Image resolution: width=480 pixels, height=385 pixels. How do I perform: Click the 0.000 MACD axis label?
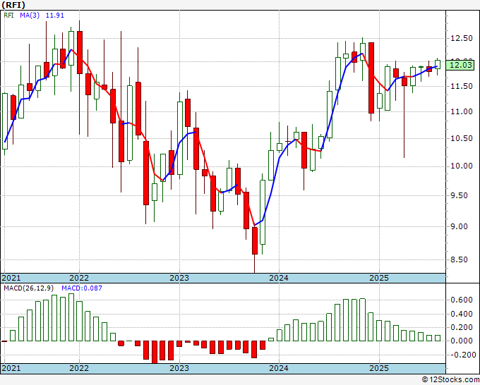point(462,341)
